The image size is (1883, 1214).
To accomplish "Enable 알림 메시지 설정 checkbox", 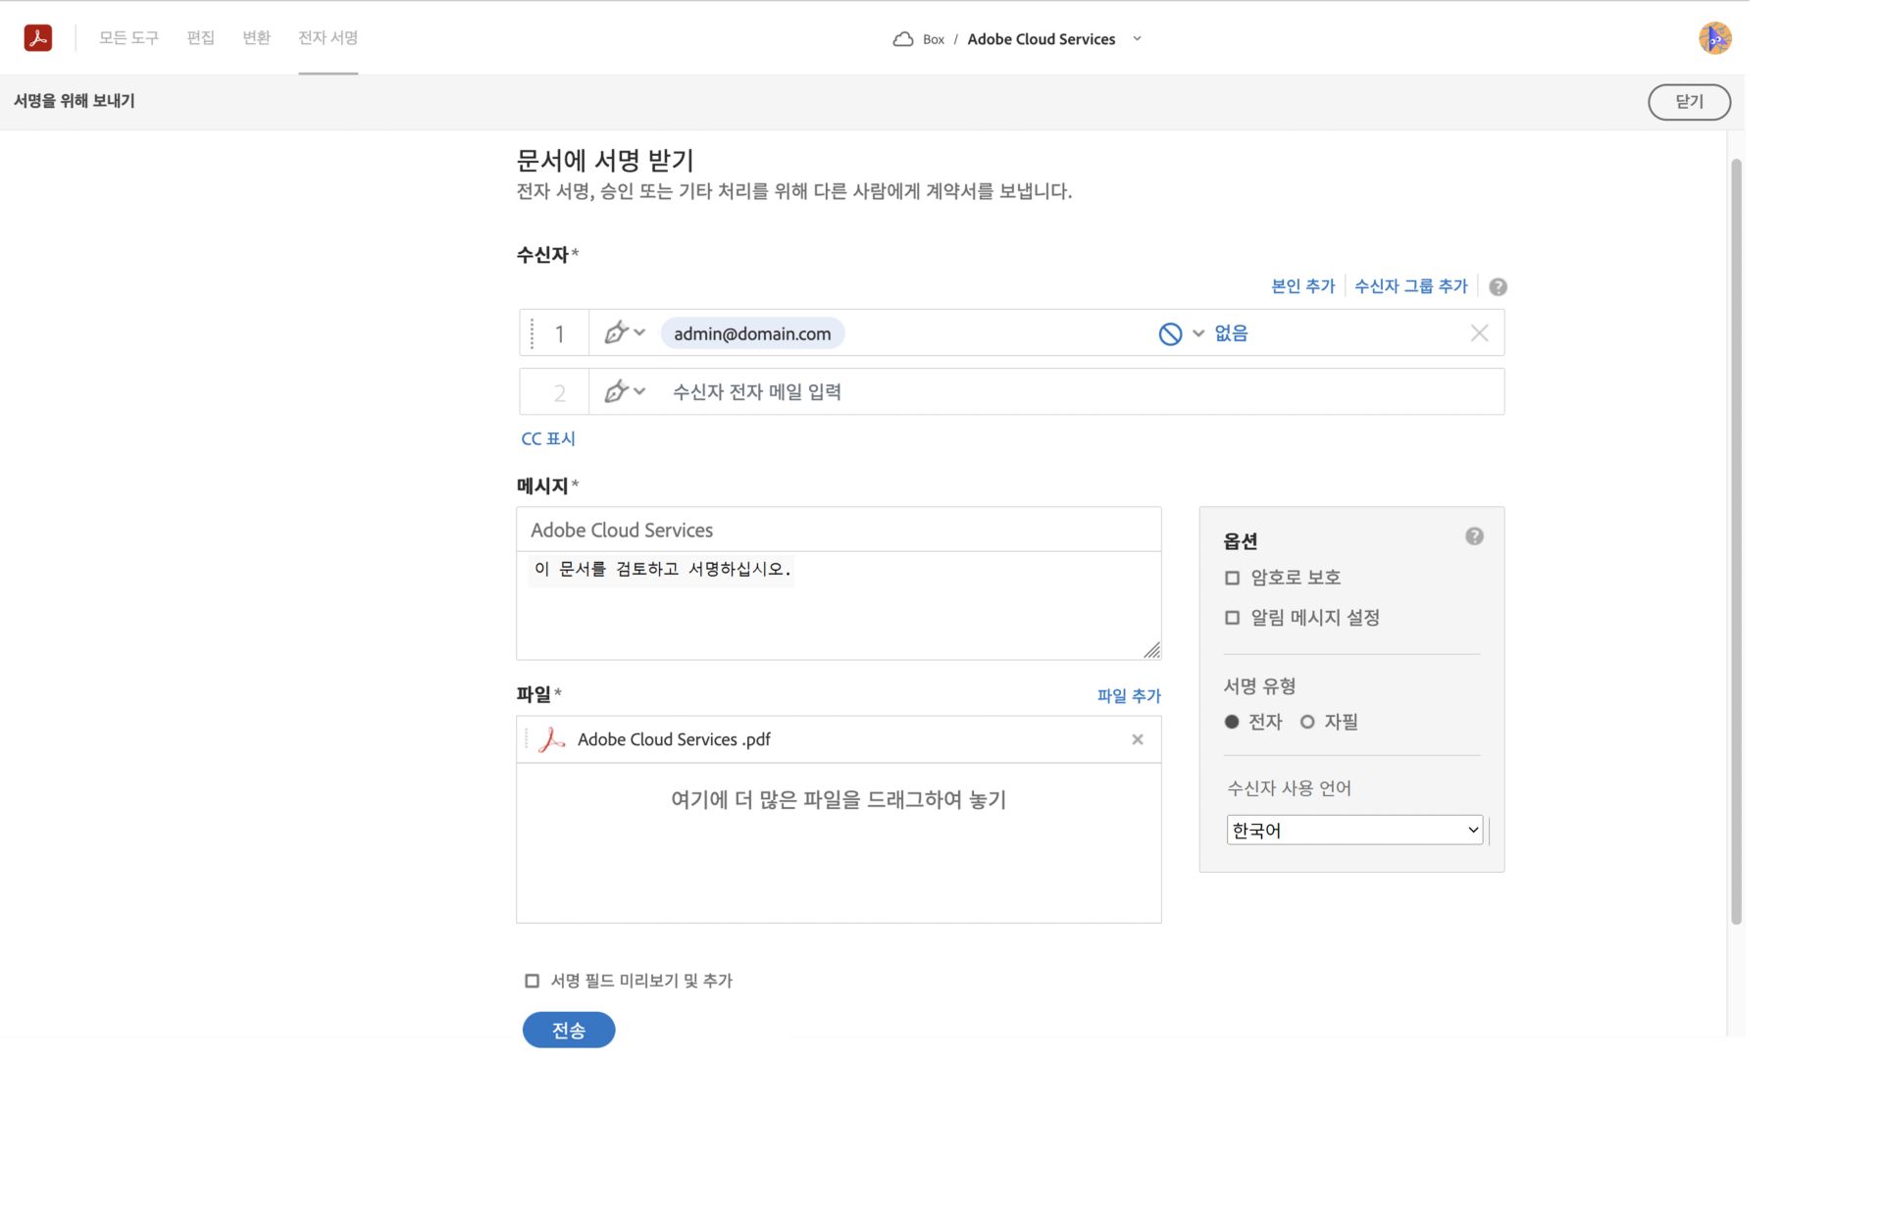I will (x=1232, y=618).
